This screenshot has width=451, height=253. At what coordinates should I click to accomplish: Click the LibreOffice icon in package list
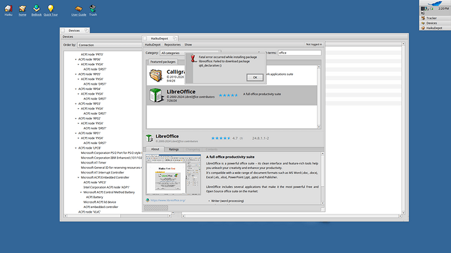(x=156, y=95)
